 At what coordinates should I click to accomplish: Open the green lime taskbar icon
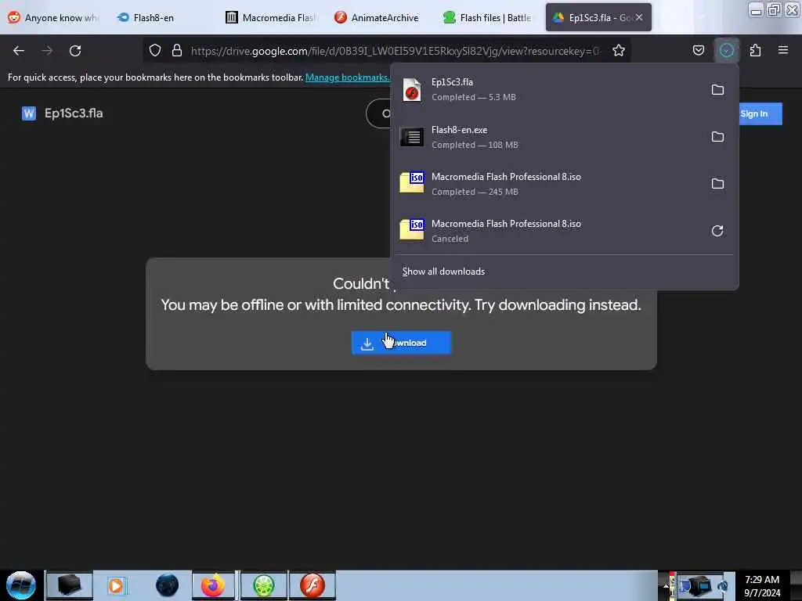tap(264, 585)
